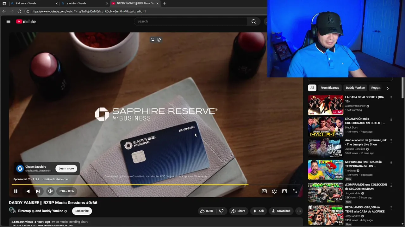Open El CAMPEÓN más CUESTIONADO video thumbnail
This screenshot has width=405, height=227.
(x=326, y=127)
